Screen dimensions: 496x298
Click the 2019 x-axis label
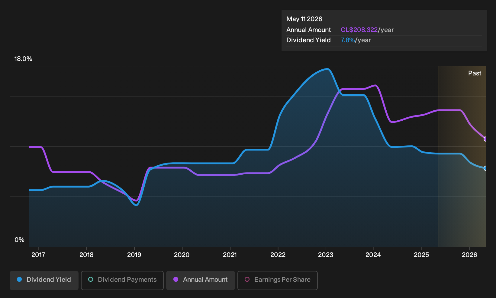tap(134, 255)
